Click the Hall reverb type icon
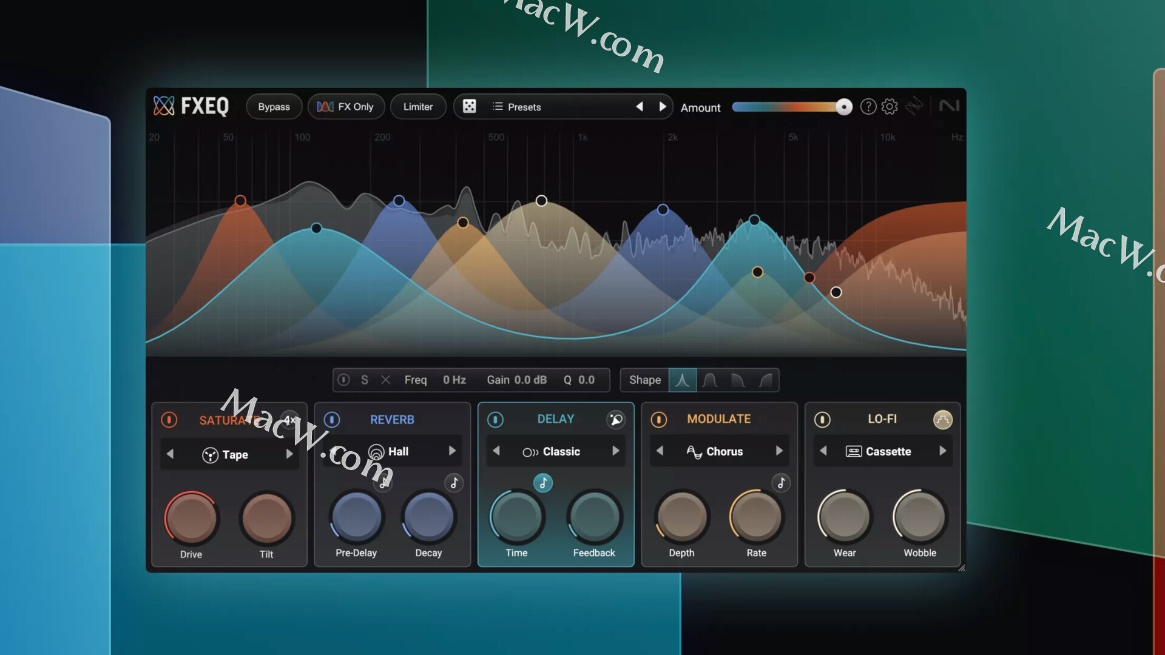This screenshot has width=1165, height=655. [376, 452]
